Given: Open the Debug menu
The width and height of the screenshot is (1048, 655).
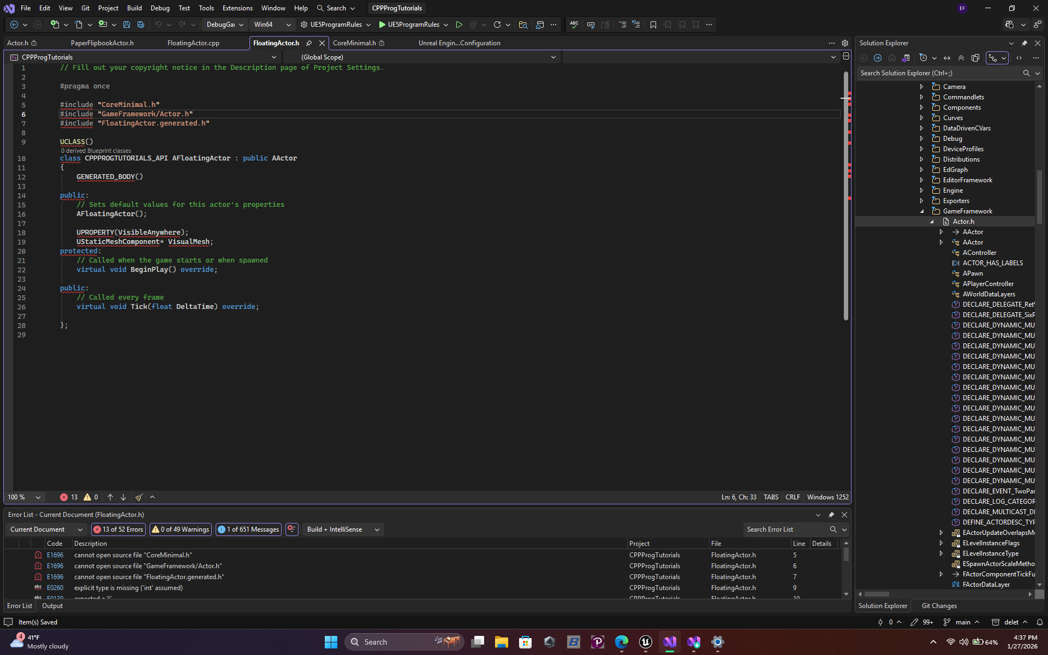Looking at the screenshot, I should (x=159, y=8).
